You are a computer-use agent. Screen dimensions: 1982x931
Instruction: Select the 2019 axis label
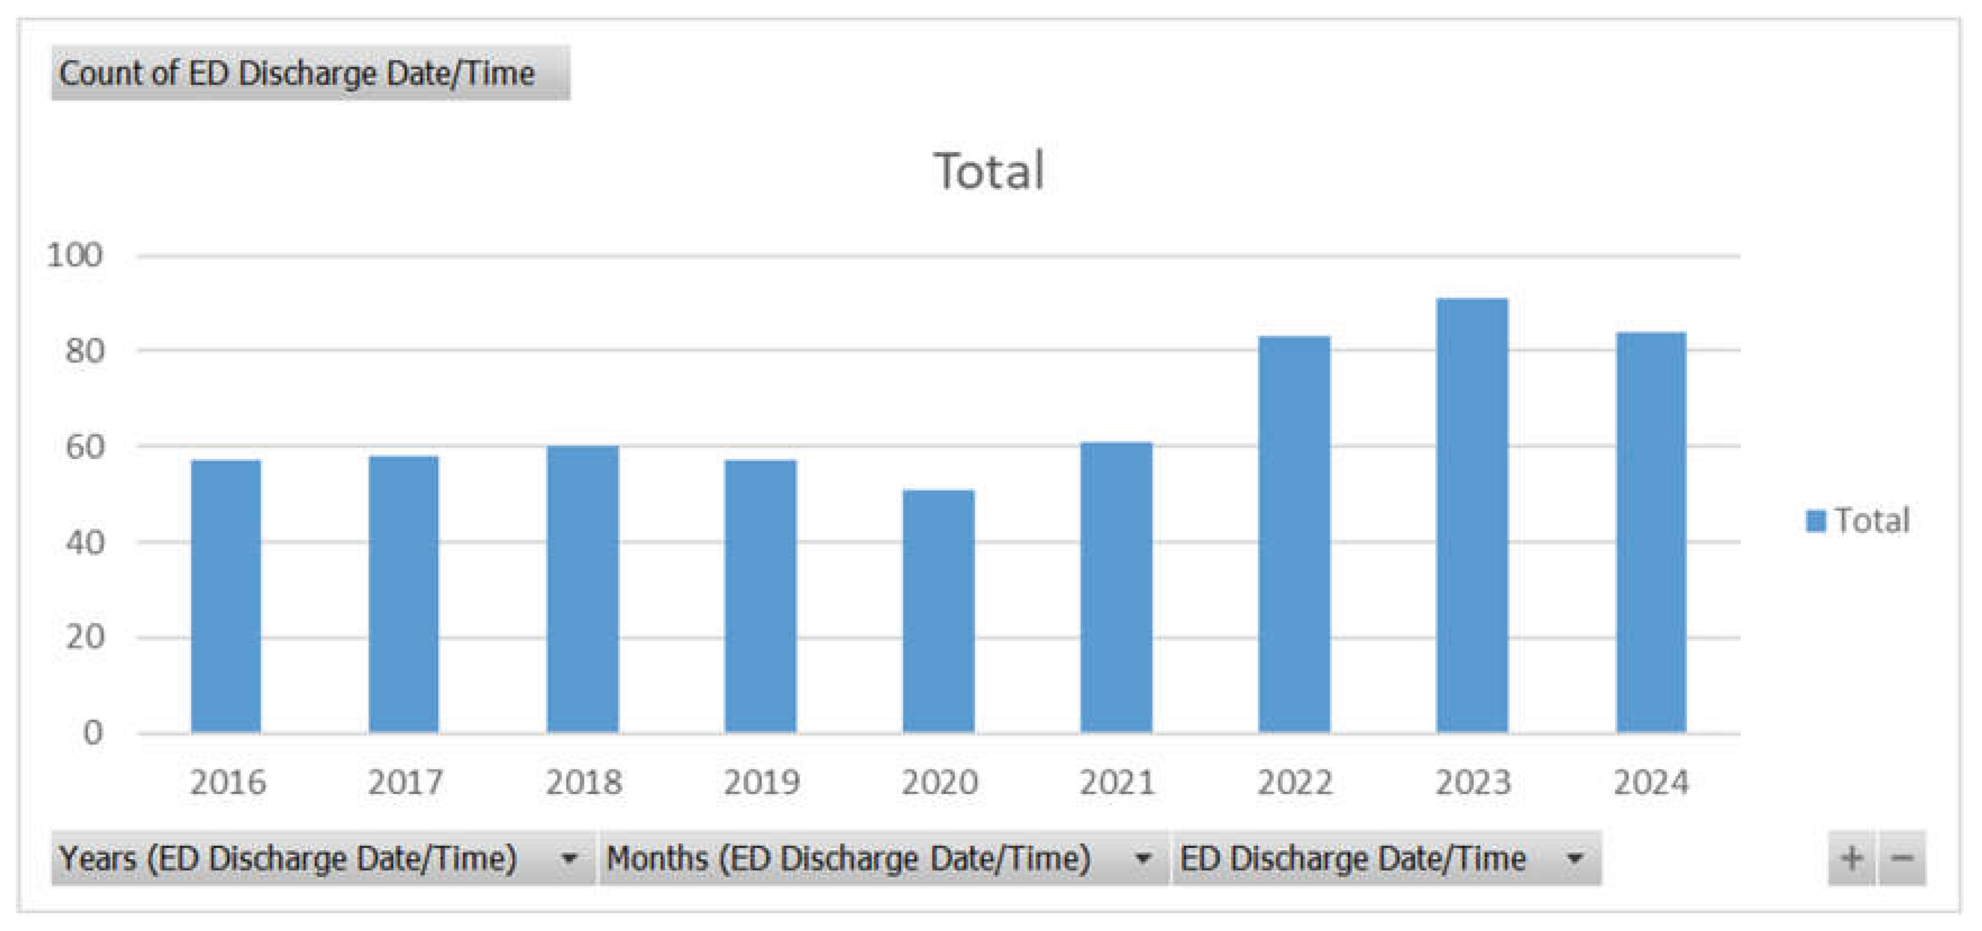(x=761, y=783)
